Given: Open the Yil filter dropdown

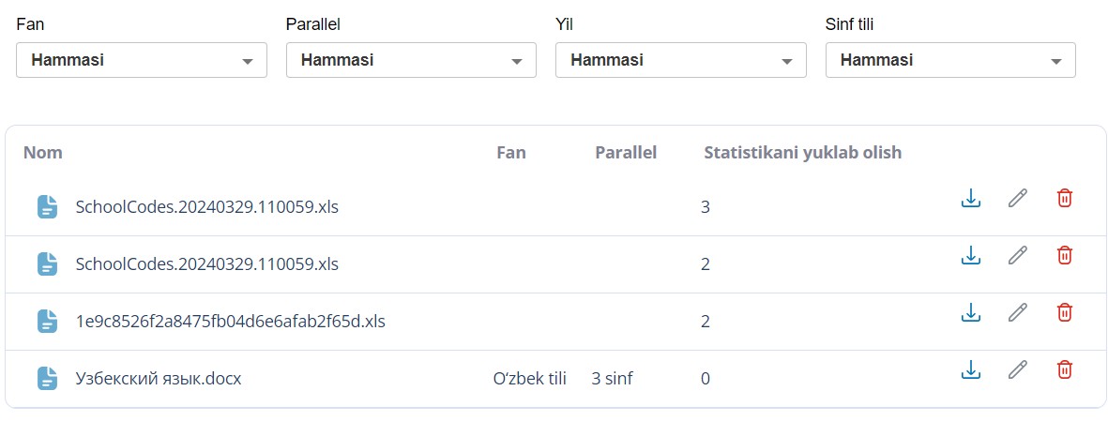Looking at the screenshot, I should (x=680, y=60).
